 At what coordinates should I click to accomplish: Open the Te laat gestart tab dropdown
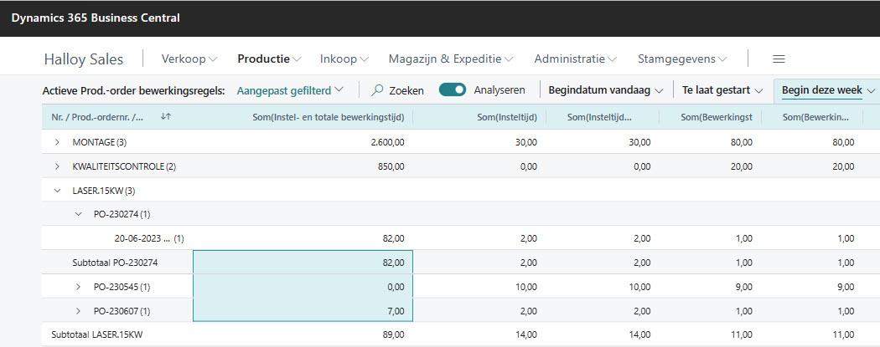[x=722, y=89]
